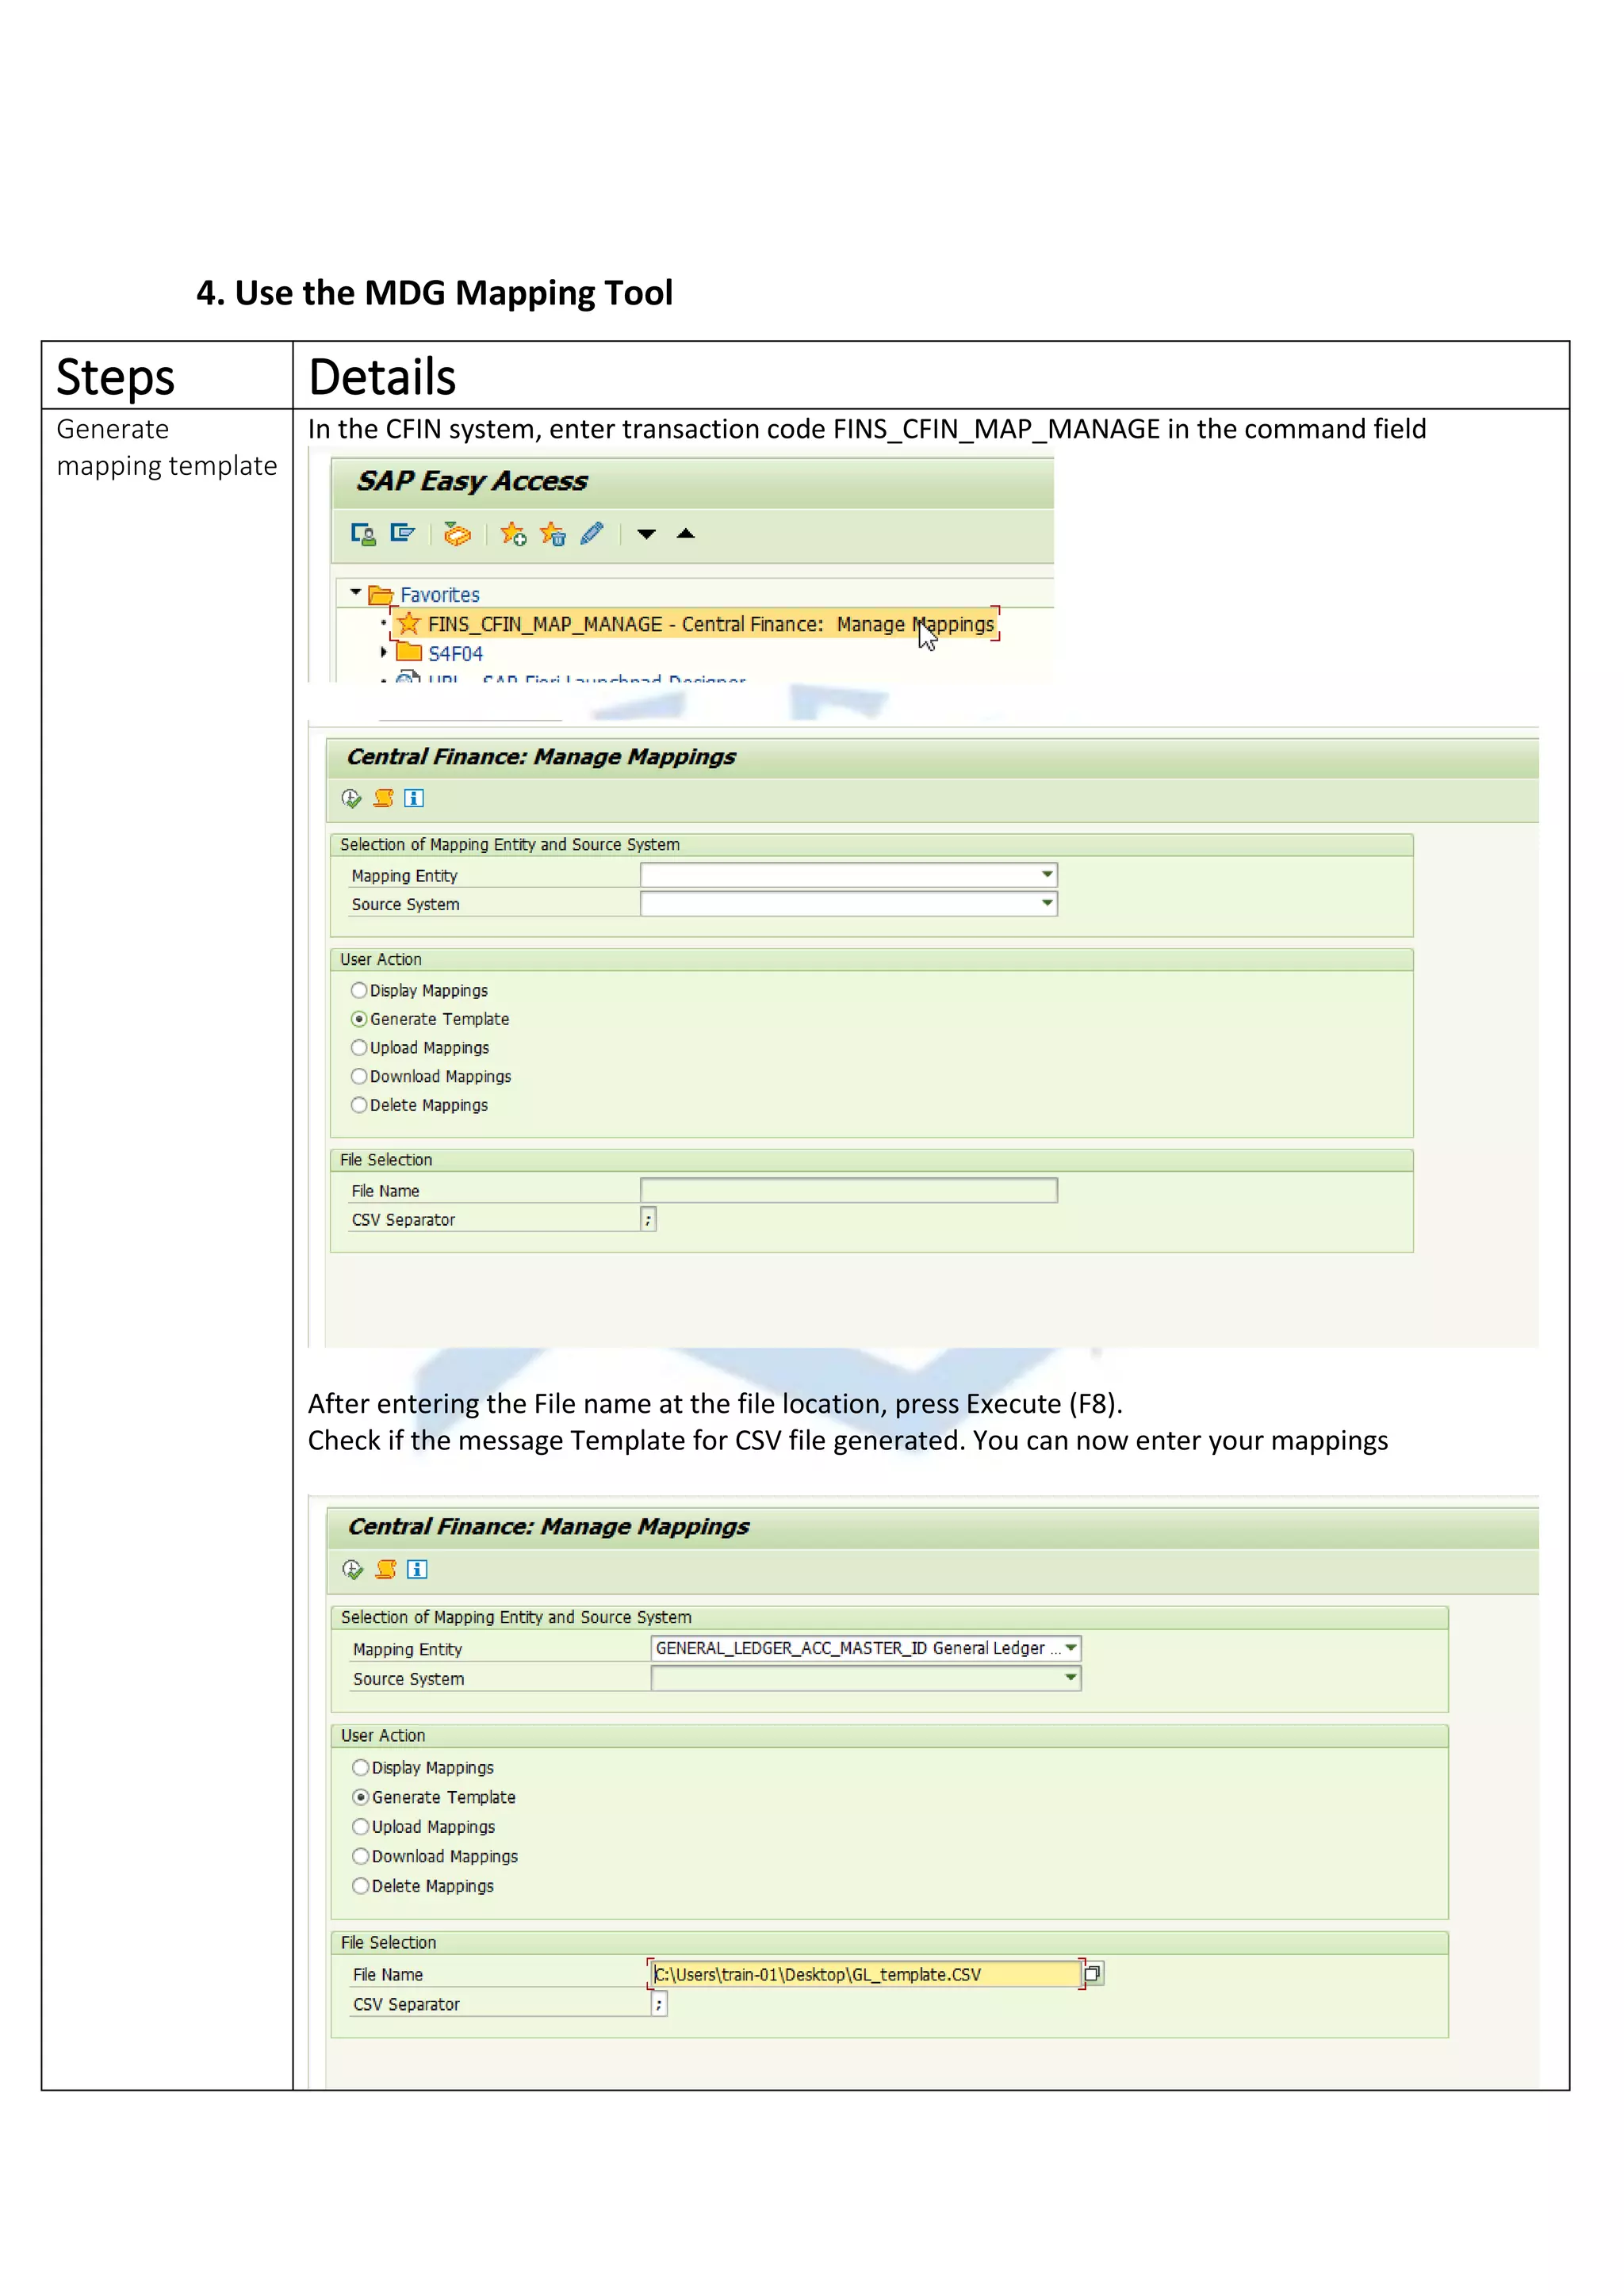The height and width of the screenshot is (2296, 1624).
Task: Click CSV Separator field under empty File Name
Action: (x=648, y=1219)
